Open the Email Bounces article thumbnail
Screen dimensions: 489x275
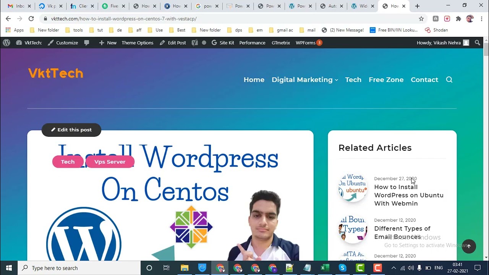pyautogui.click(x=353, y=229)
